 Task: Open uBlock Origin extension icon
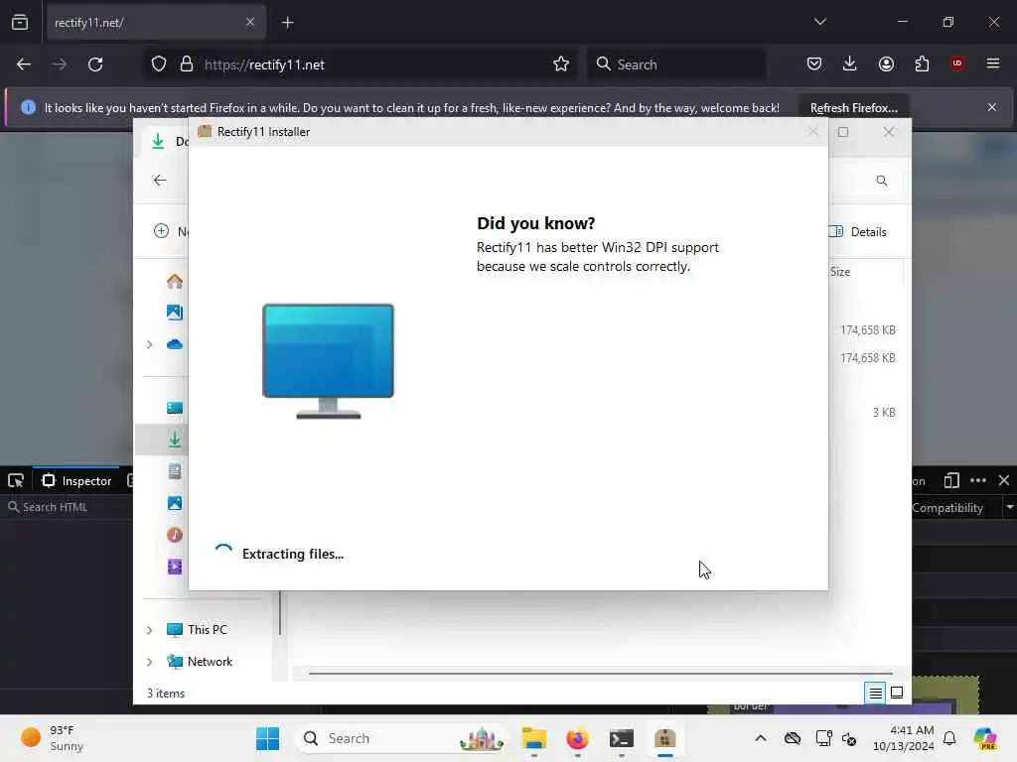957,63
